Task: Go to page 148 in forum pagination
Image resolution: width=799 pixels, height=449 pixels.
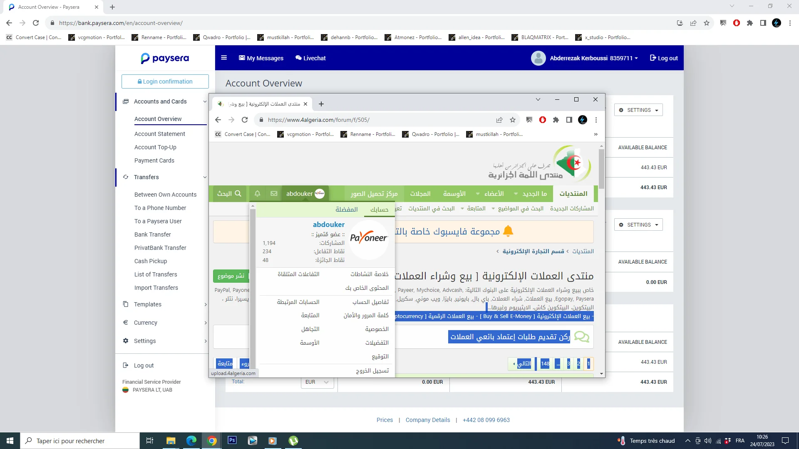Action: [x=545, y=364]
